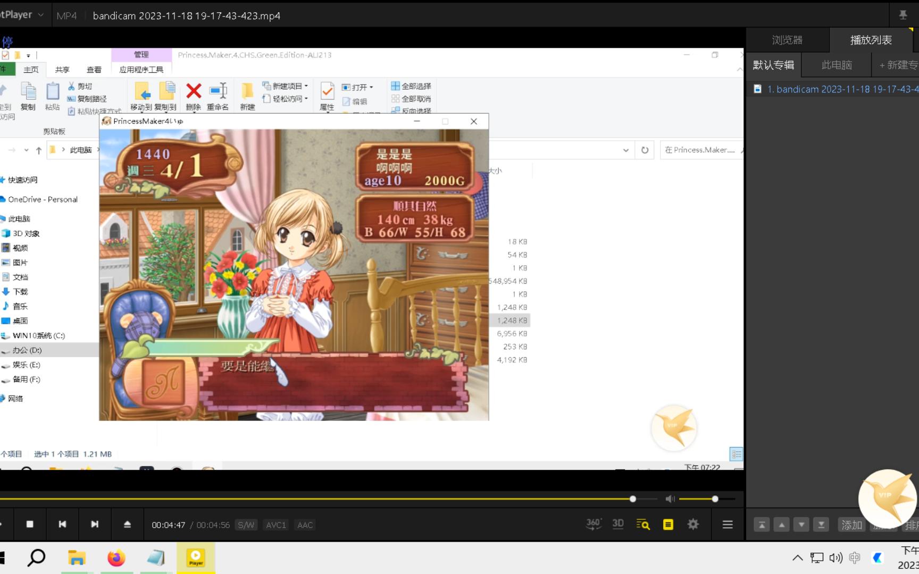Viewport: 919px width, 574px height.
Task: Open the address bar history dropdown in video
Action: 626,150
